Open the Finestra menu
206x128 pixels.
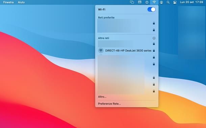[8, 2]
